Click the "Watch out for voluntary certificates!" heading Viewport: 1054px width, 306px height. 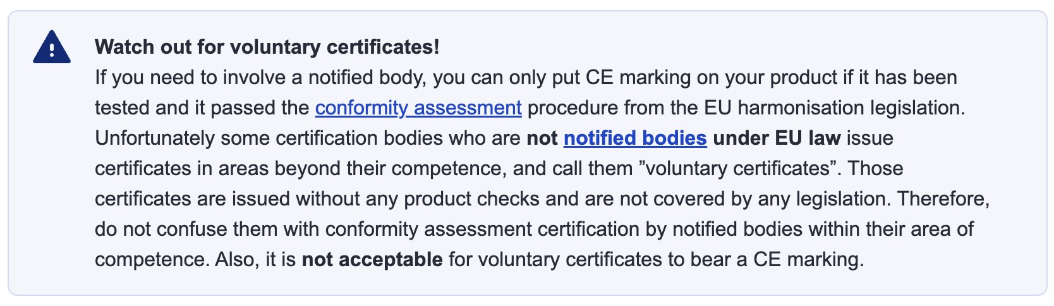[267, 47]
